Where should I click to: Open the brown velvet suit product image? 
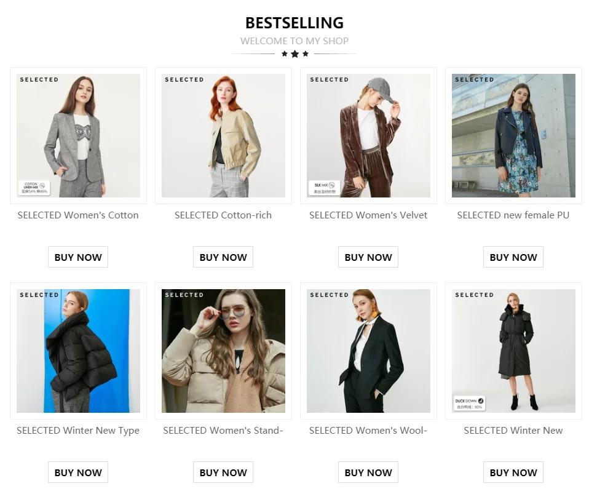(368, 135)
